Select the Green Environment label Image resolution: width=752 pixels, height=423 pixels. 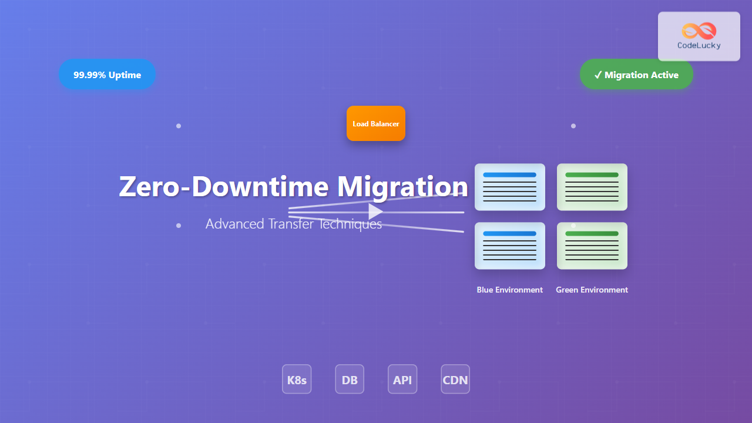(592, 290)
